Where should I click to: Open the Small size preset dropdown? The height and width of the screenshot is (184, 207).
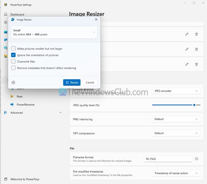pos(54,32)
